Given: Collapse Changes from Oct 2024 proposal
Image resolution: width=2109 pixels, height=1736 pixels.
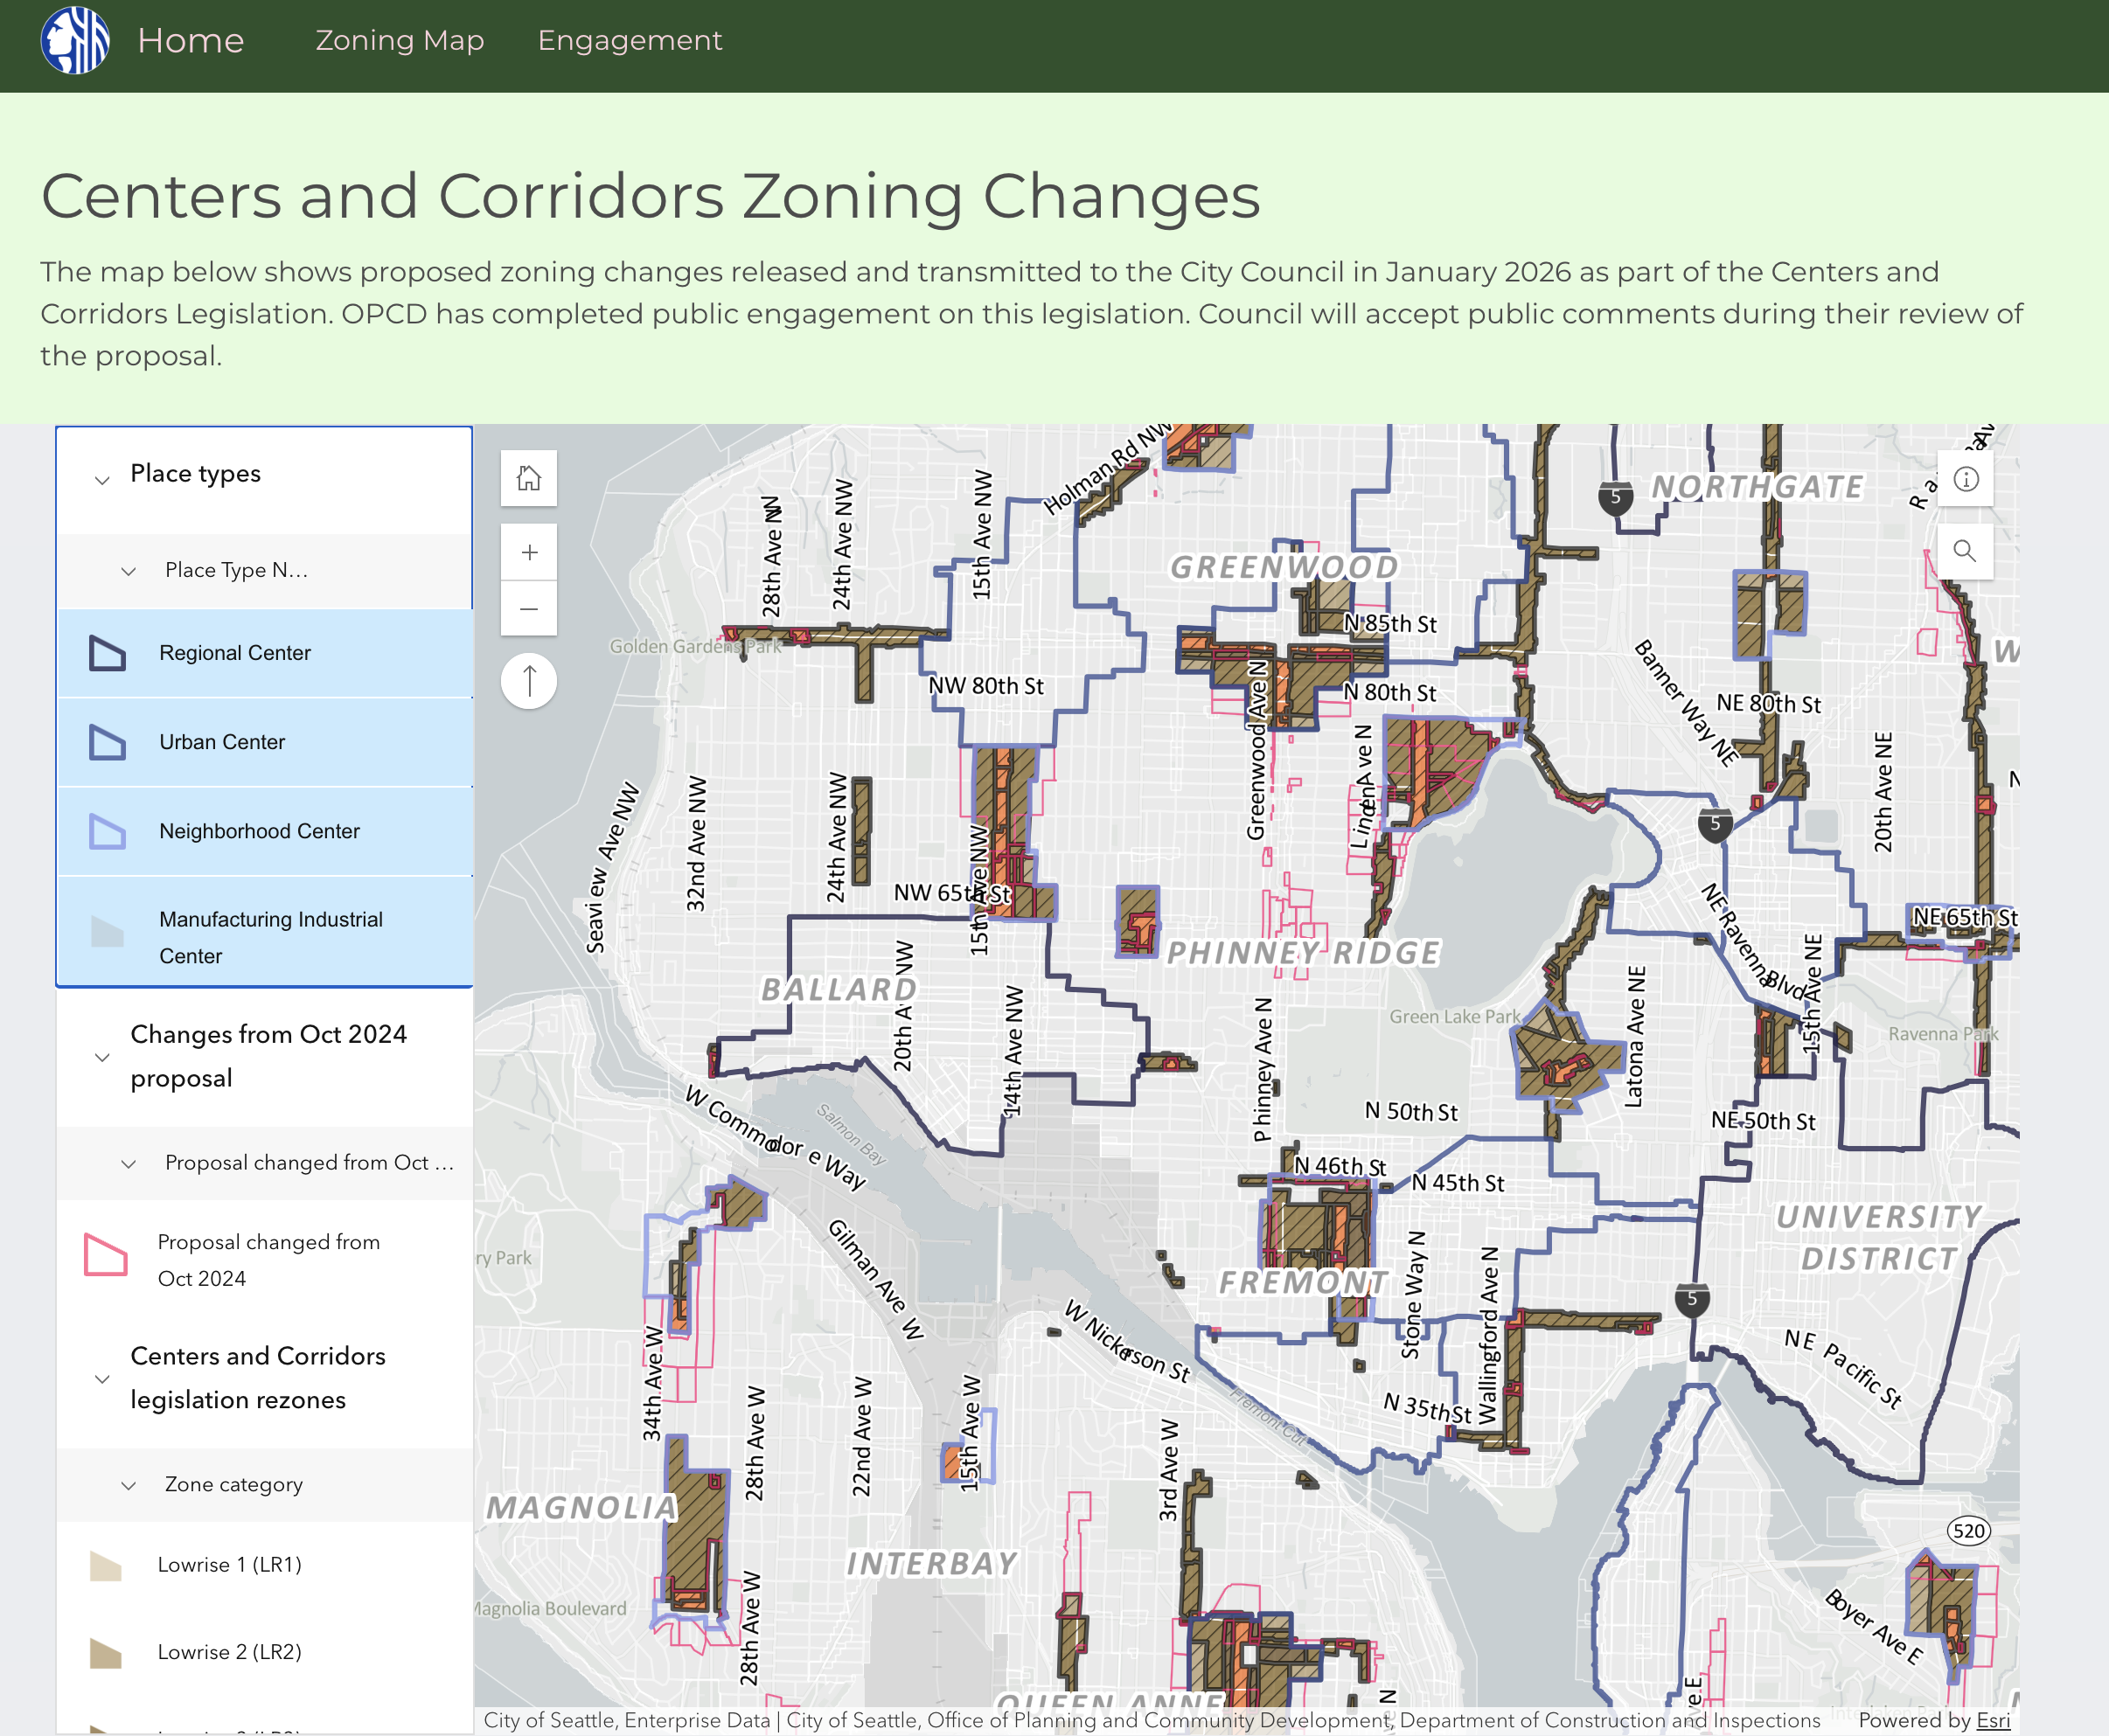Looking at the screenshot, I should (x=102, y=1057).
